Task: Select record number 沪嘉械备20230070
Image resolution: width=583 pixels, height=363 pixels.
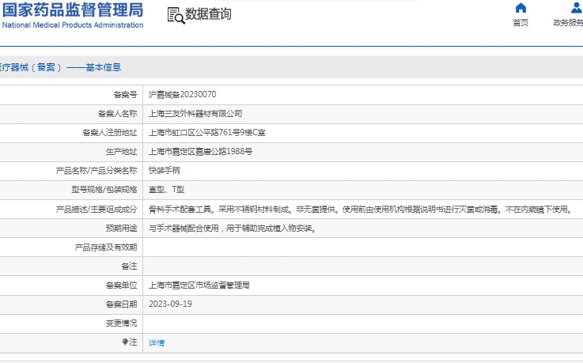Action: (x=182, y=94)
